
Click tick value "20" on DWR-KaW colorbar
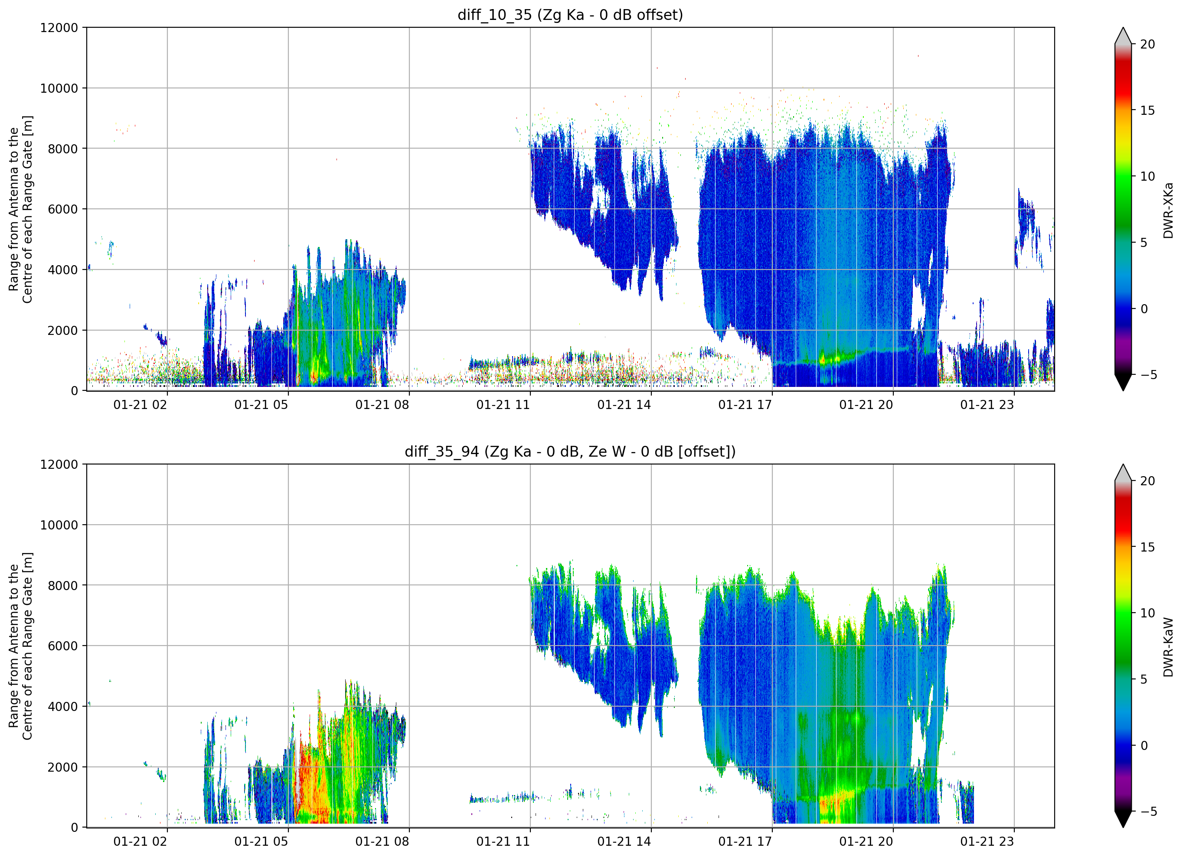pos(1147,480)
